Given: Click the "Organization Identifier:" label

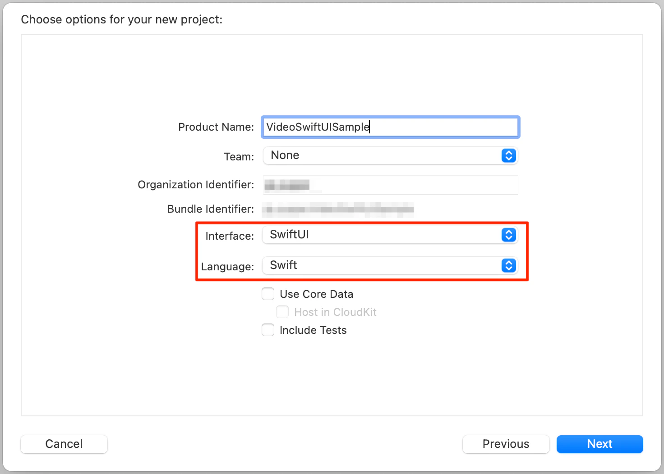Looking at the screenshot, I should [196, 185].
